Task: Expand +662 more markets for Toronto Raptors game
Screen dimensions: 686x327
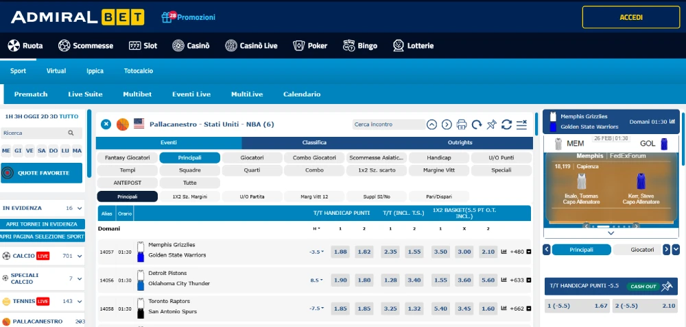Action: pyautogui.click(x=521, y=309)
